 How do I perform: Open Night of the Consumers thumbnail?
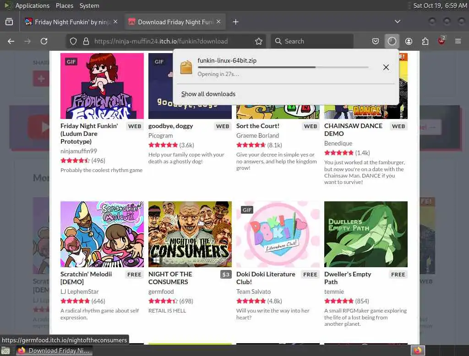[x=190, y=234]
